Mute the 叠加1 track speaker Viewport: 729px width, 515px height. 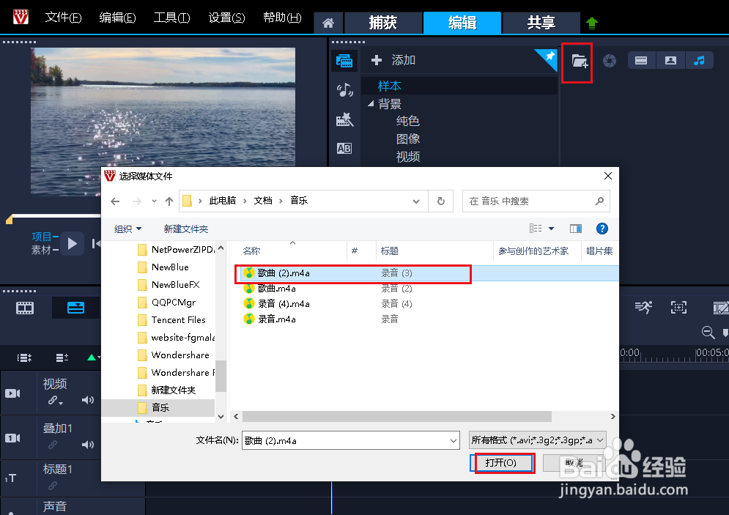tap(87, 445)
